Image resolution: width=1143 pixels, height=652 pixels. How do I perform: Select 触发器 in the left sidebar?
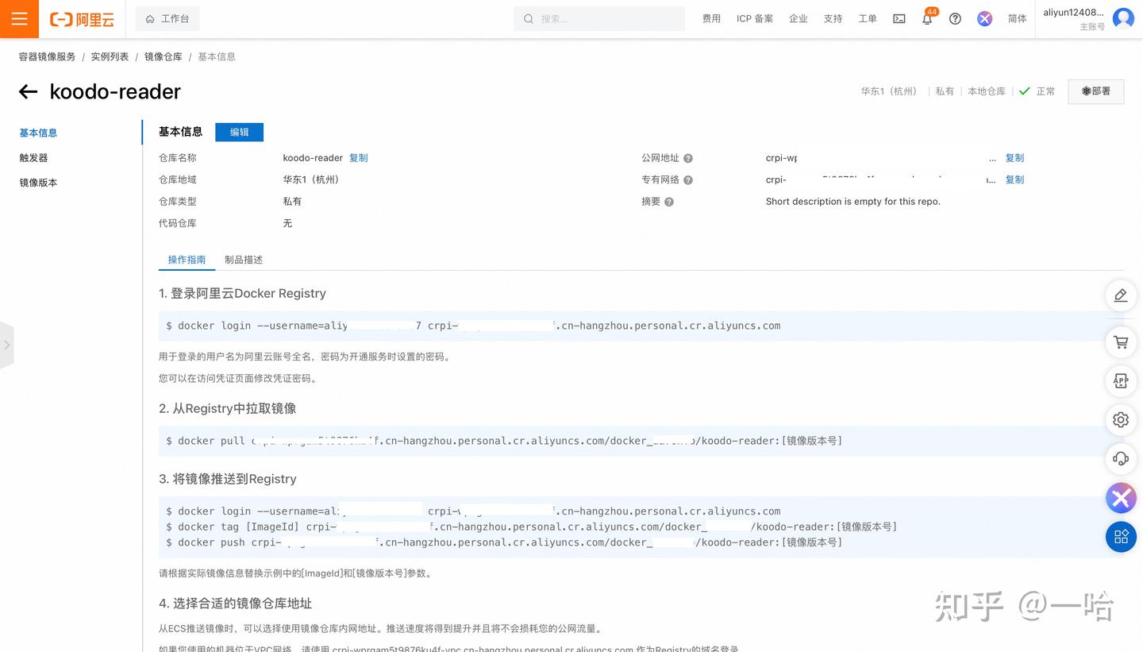37,157
